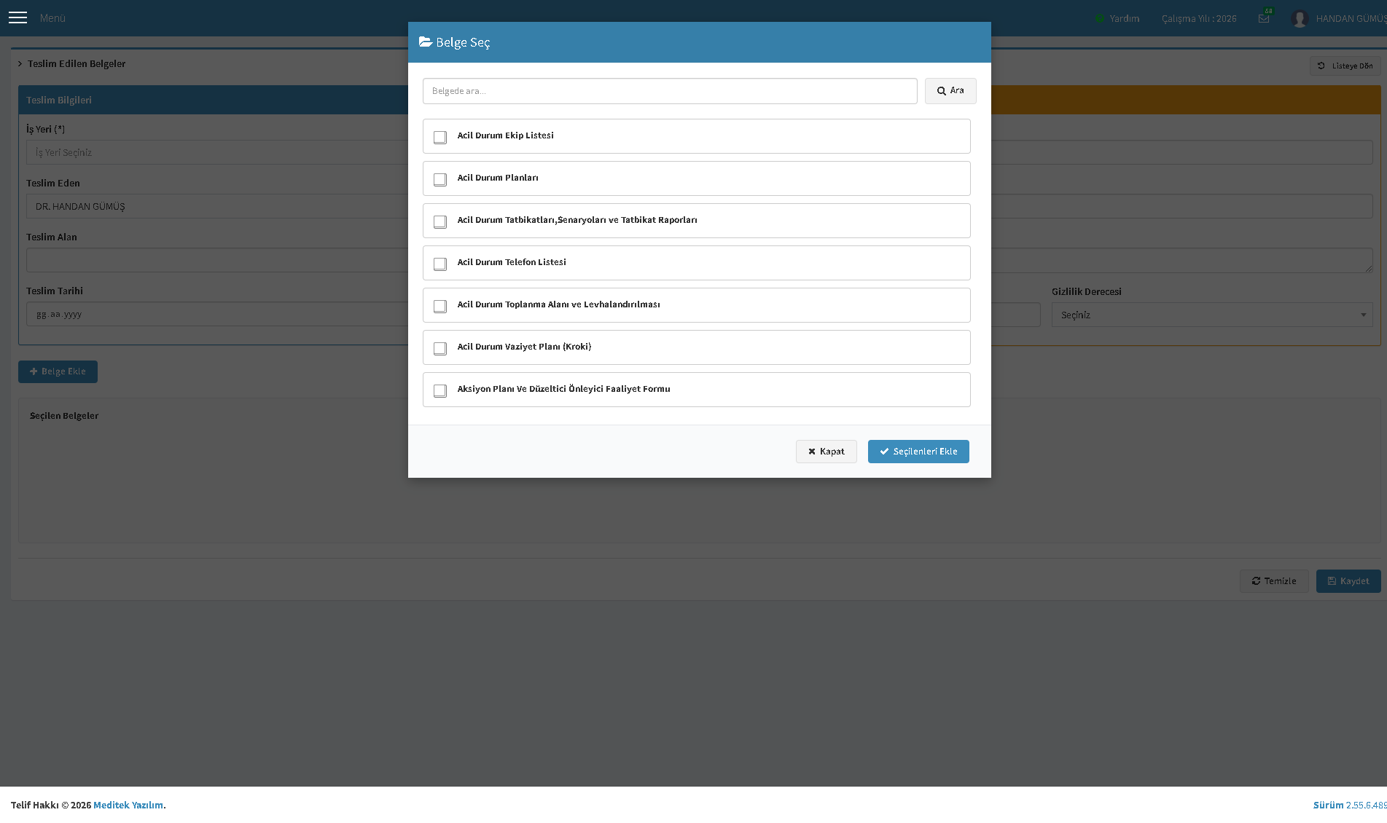Click the Menü label in top bar
The width and height of the screenshot is (1387, 823).
pos(52,18)
